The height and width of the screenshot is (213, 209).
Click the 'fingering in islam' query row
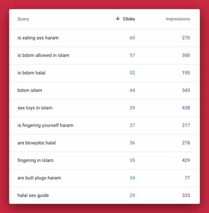pyautogui.click(x=104, y=160)
